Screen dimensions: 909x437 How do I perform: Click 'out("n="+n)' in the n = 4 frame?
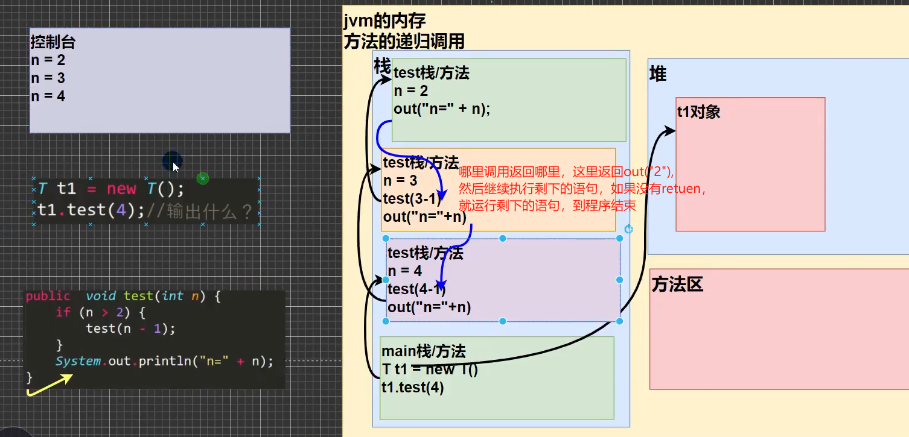click(429, 307)
